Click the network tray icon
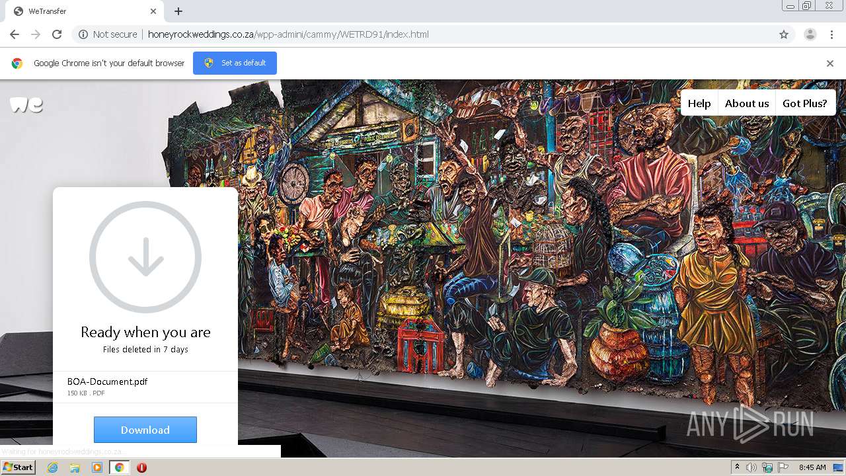Image resolution: width=846 pixels, height=476 pixels. (767, 467)
